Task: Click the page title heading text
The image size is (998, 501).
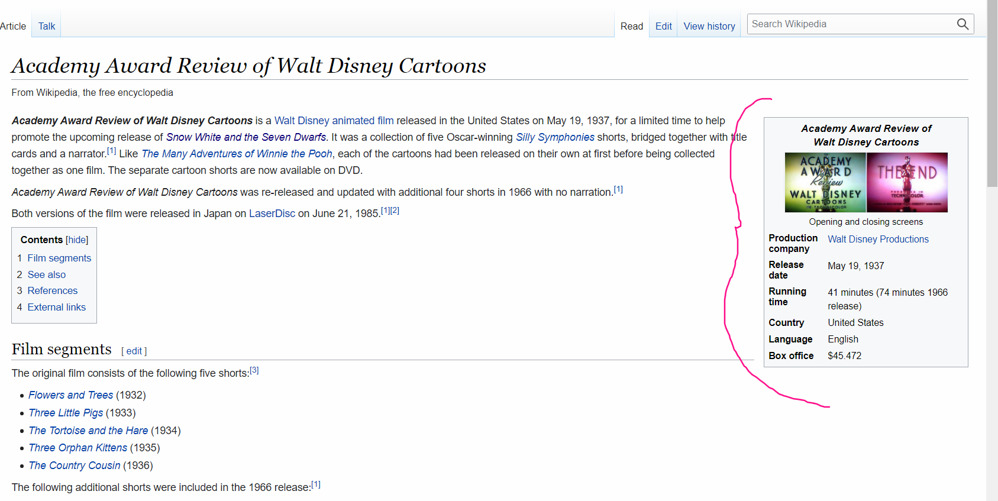Action: [248, 66]
